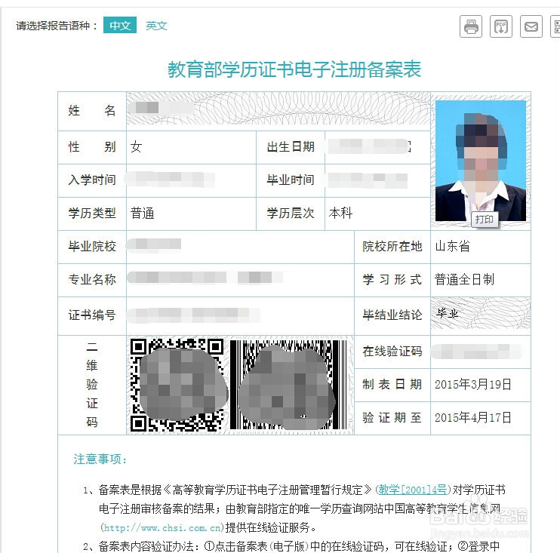Image resolution: width=560 pixels, height=553 pixels.
Task: Click the 院校所在地 field label
Action: pyautogui.click(x=392, y=247)
